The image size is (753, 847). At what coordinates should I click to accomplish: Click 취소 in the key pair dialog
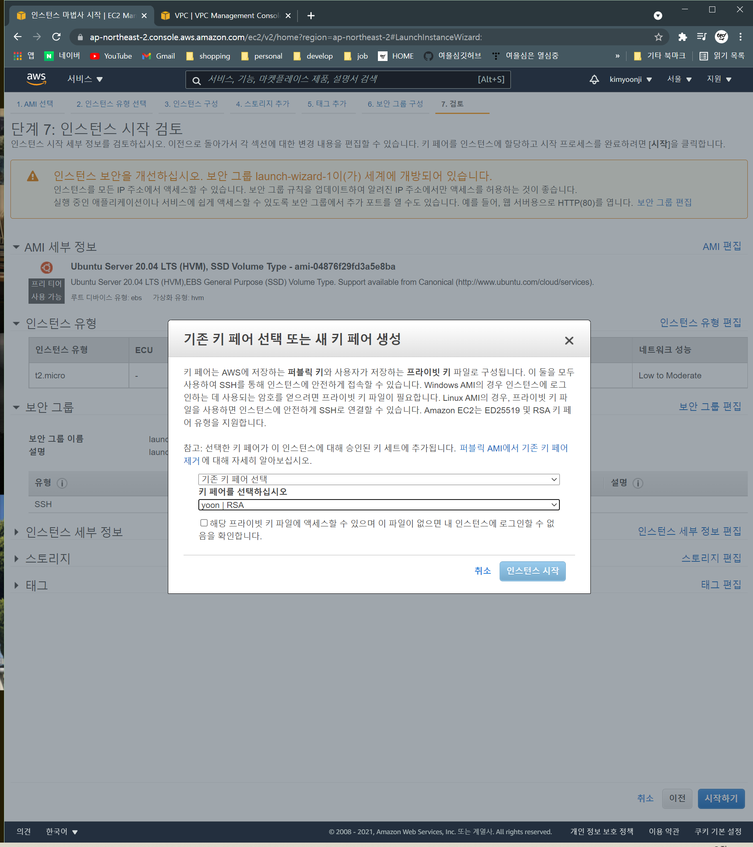coord(482,571)
